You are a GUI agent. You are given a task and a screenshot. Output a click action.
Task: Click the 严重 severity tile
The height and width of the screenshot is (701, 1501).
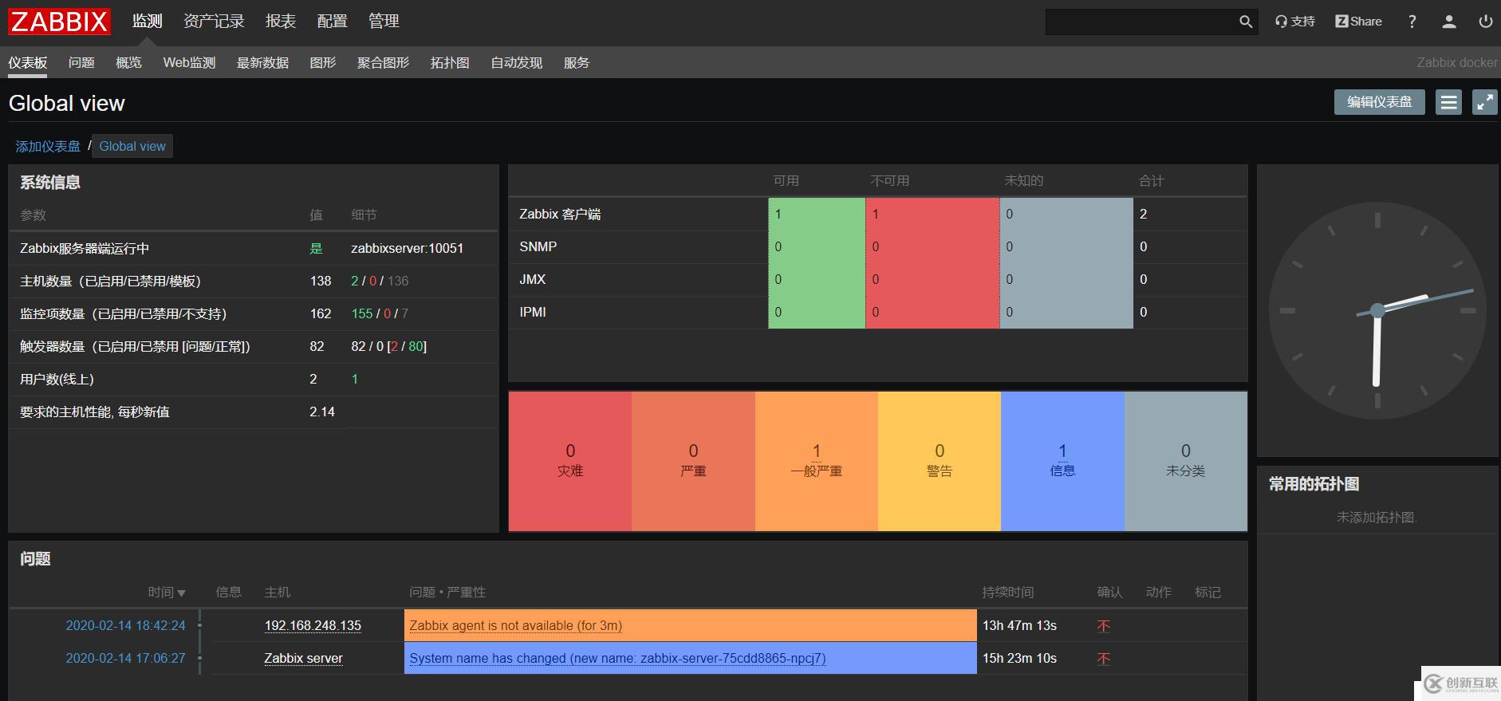[693, 461]
